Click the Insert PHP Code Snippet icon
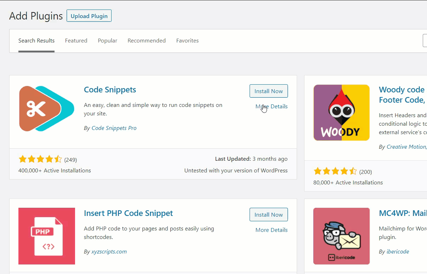The height and width of the screenshot is (274, 427). click(x=46, y=236)
